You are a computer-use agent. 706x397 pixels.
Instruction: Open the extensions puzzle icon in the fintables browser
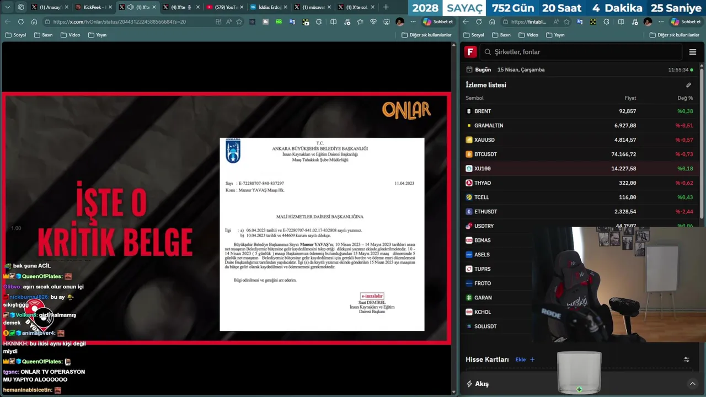coord(606,22)
